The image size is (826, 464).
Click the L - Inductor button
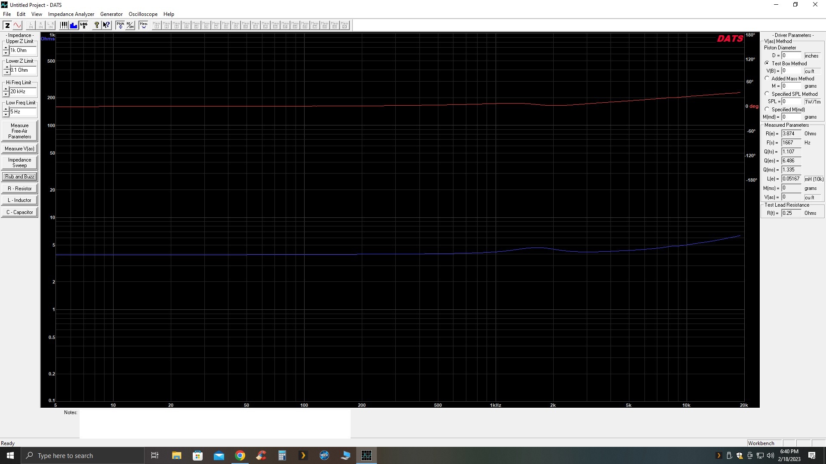point(19,200)
